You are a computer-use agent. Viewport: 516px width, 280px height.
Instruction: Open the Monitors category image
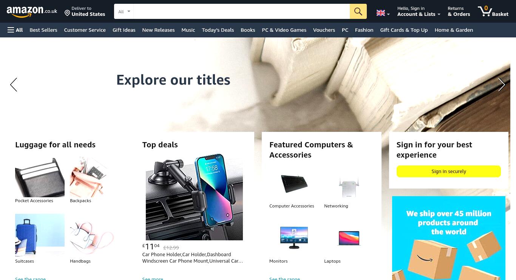(294, 237)
